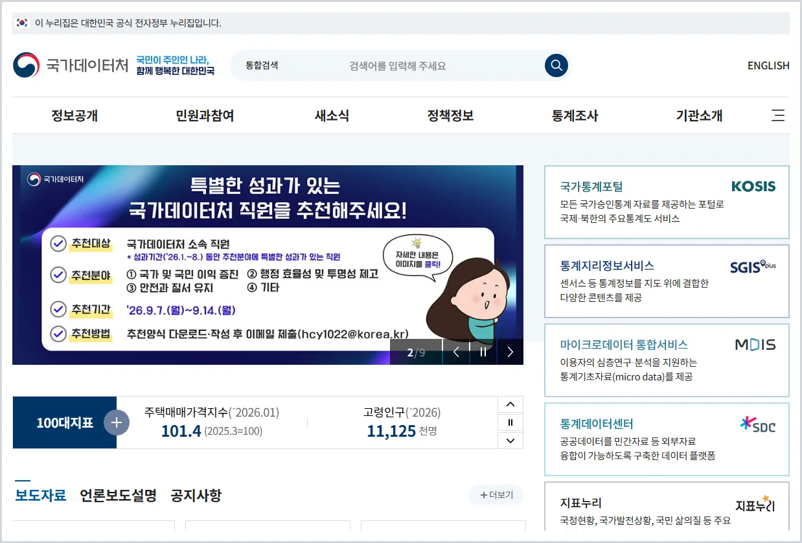The height and width of the screenshot is (543, 802).
Task: Click the 국민이 주인인 나라 slogan
Action: coord(175,65)
